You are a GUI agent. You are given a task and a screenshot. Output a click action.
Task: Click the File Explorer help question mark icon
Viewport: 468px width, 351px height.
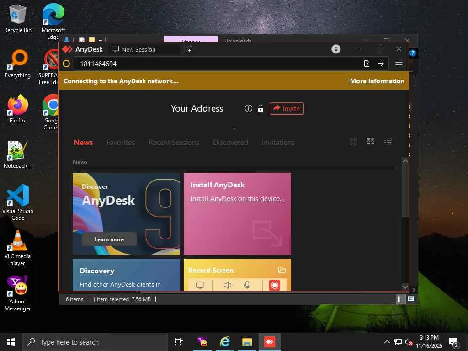click(413, 53)
